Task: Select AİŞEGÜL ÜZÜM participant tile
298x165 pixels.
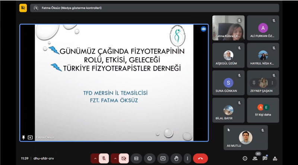Action: (x=228, y=55)
